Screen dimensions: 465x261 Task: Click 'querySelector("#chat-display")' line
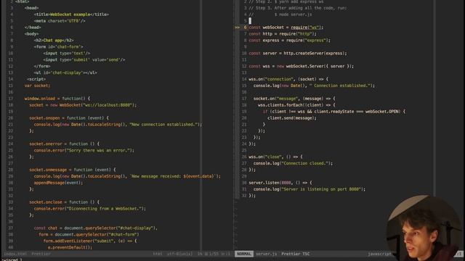pyautogui.click(x=95, y=228)
